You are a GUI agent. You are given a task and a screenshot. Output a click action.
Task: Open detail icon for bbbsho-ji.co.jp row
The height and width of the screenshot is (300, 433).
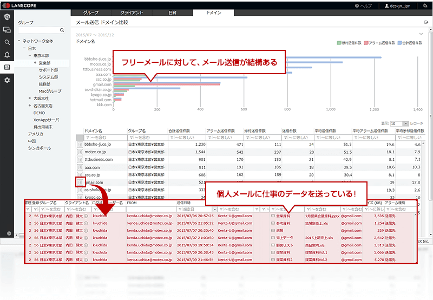click(x=80, y=145)
